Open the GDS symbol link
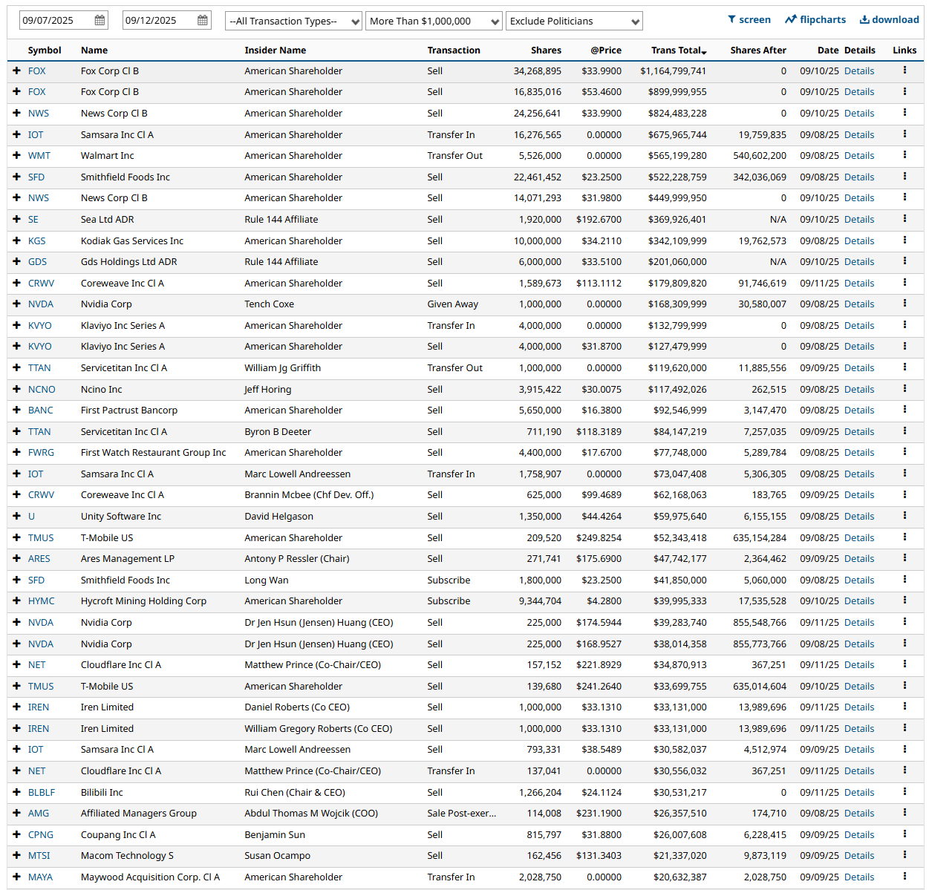Viewport: 929px width, 890px height. coord(37,261)
